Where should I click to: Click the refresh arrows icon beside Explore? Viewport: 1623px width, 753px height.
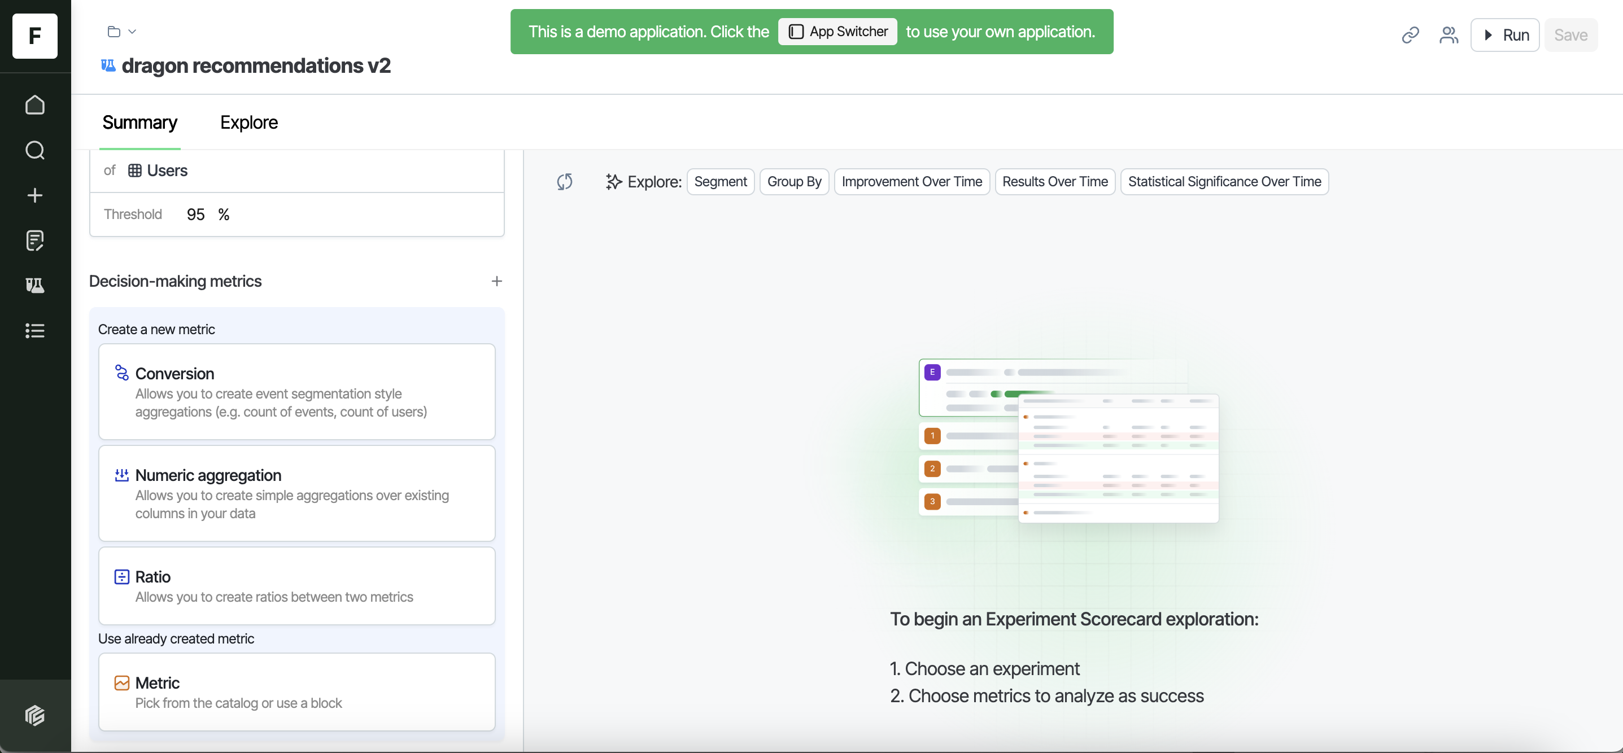[565, 182]
